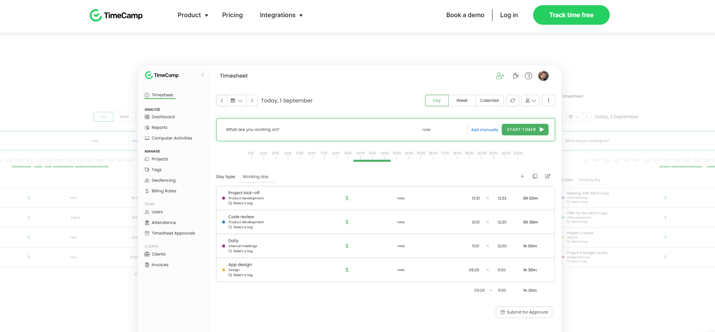The width and height of the screenshot is (715, 332).
Task: Click the plus icon to add entry
Action: pos(522,176)
